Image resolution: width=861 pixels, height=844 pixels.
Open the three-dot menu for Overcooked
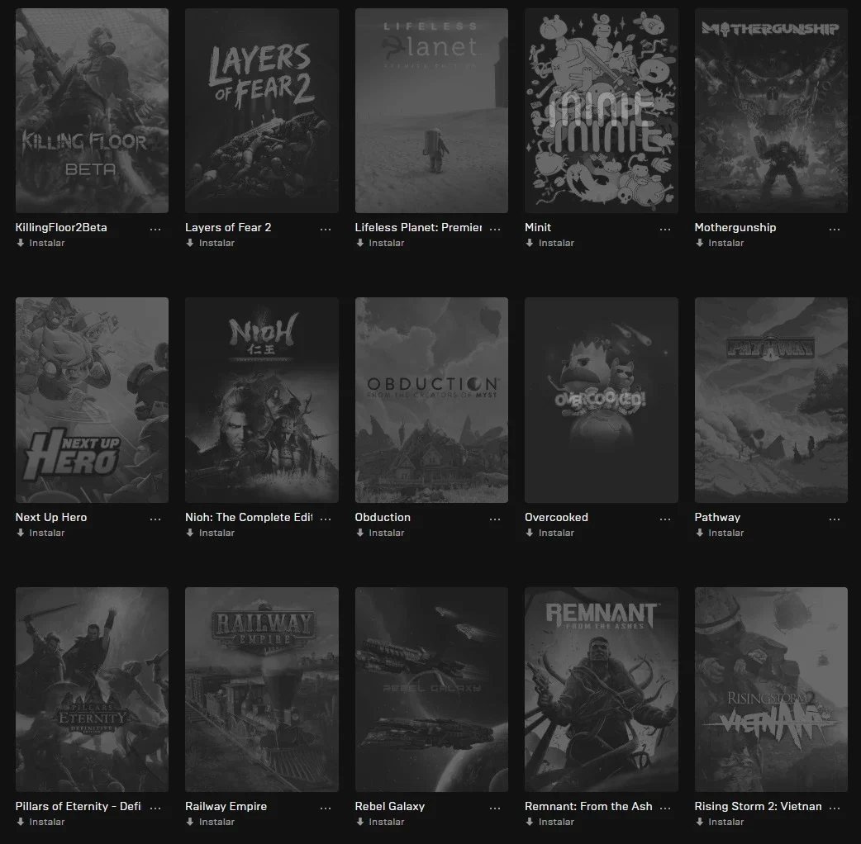point(665,519)
